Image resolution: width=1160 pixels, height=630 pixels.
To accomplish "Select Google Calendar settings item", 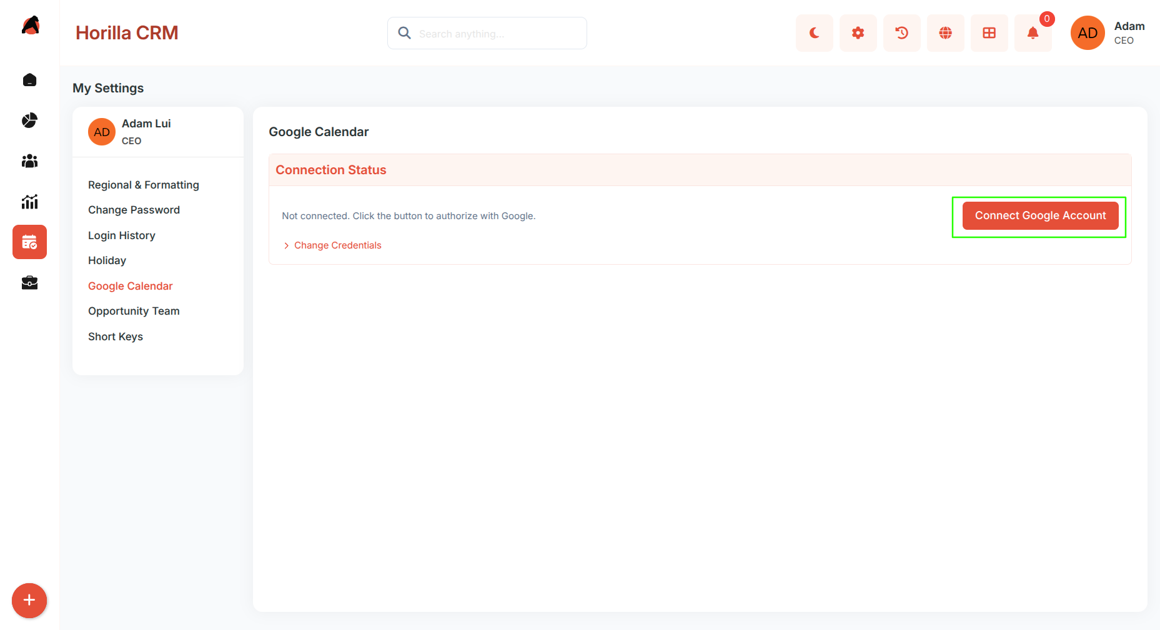I will tap(130, 286).
